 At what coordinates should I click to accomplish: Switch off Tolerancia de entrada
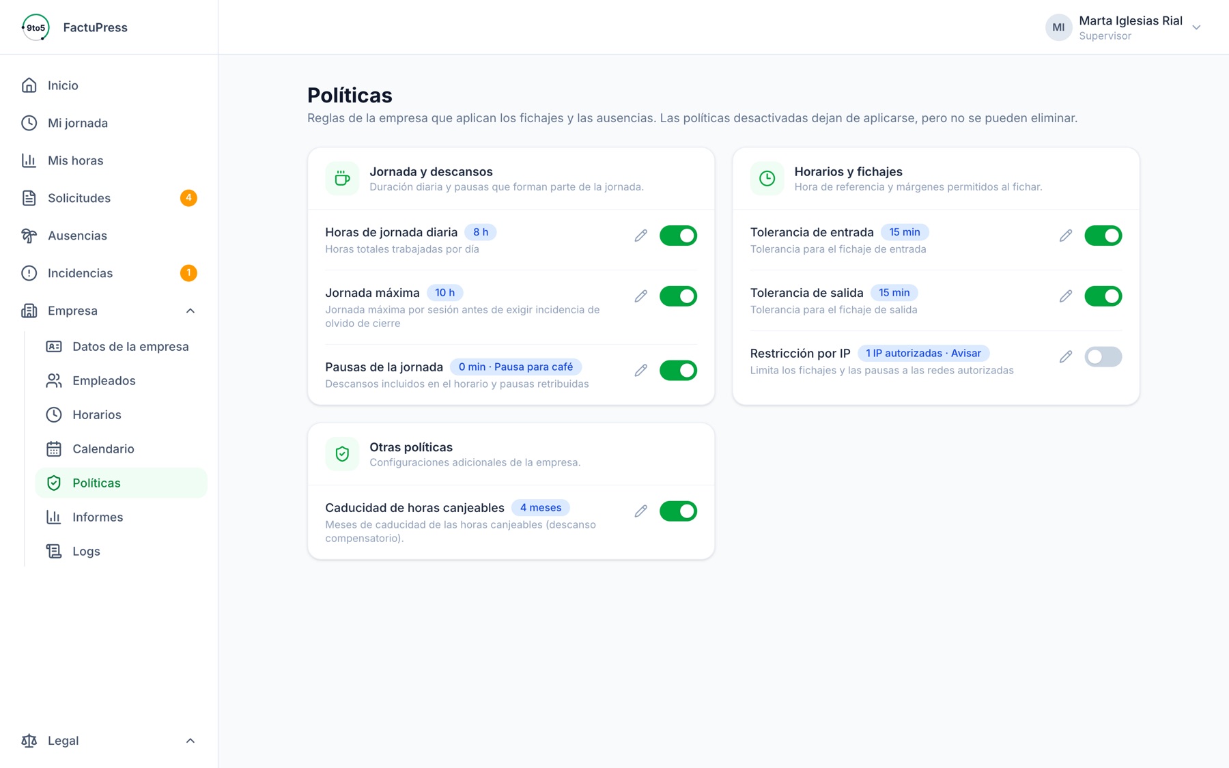(x=1103, y=236)
